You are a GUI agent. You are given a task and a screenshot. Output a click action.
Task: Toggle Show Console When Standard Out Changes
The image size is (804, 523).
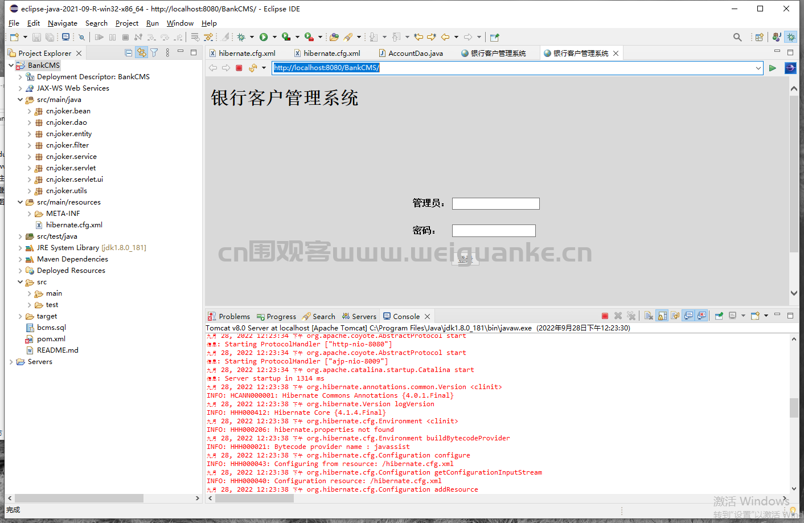(x=688, y=316)
